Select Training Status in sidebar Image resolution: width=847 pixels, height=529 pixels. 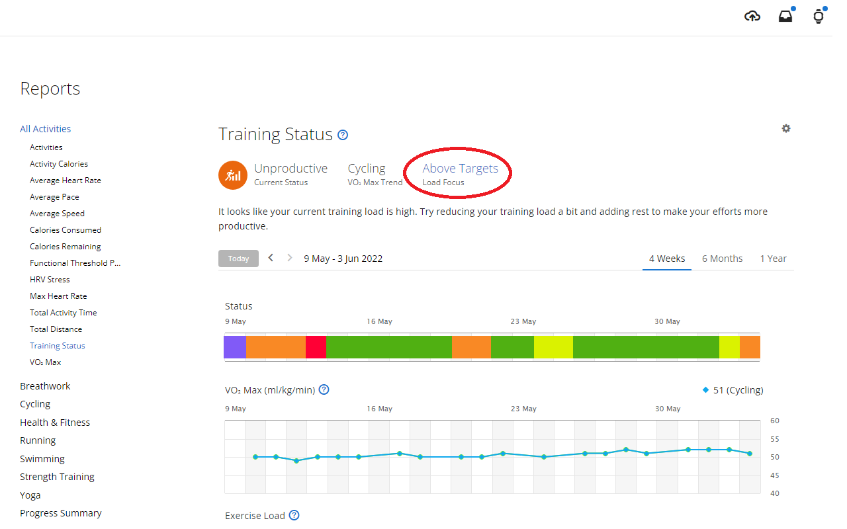tap(58, 346)
